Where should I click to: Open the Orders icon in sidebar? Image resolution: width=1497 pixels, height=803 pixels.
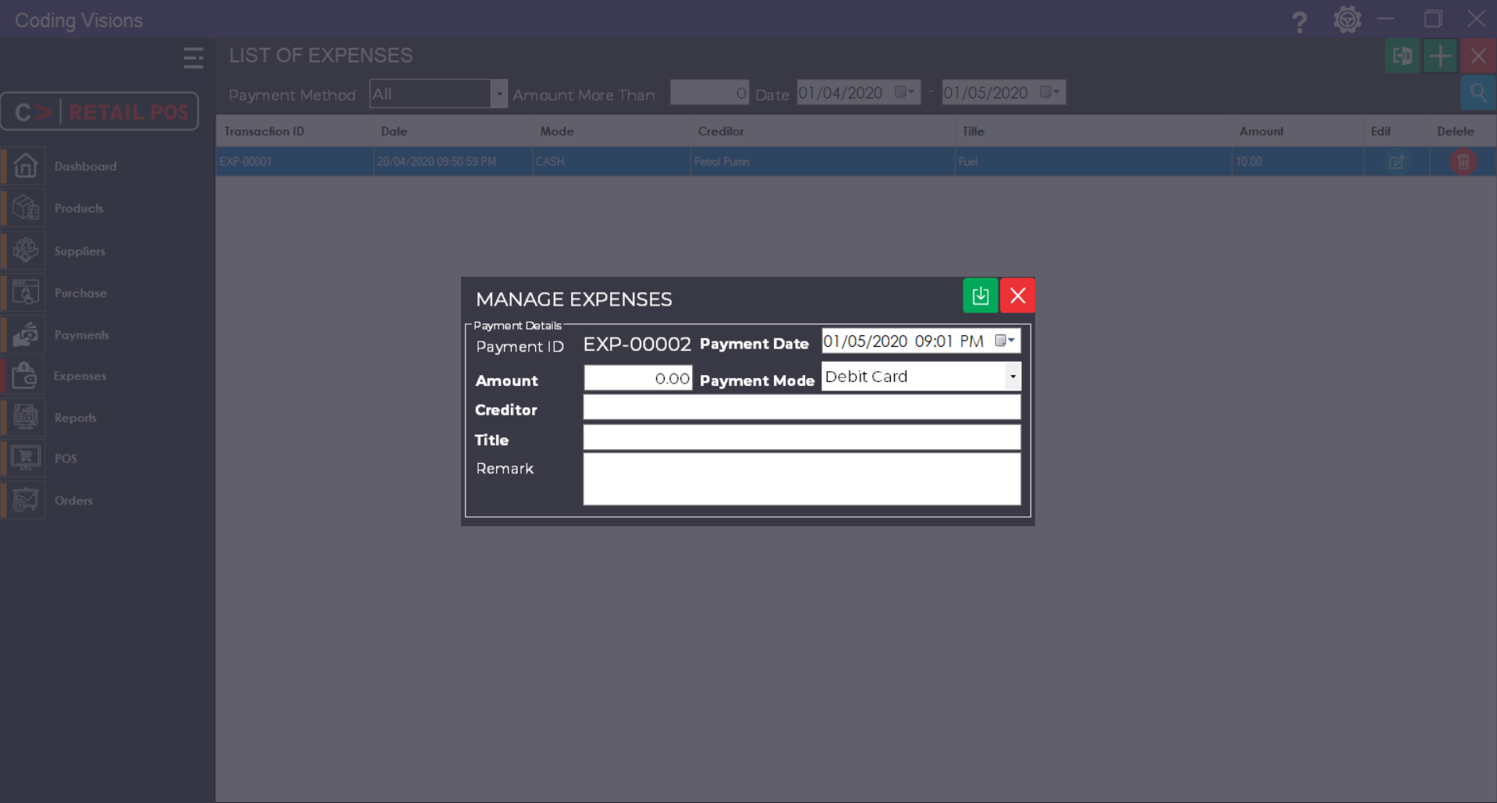25,501
